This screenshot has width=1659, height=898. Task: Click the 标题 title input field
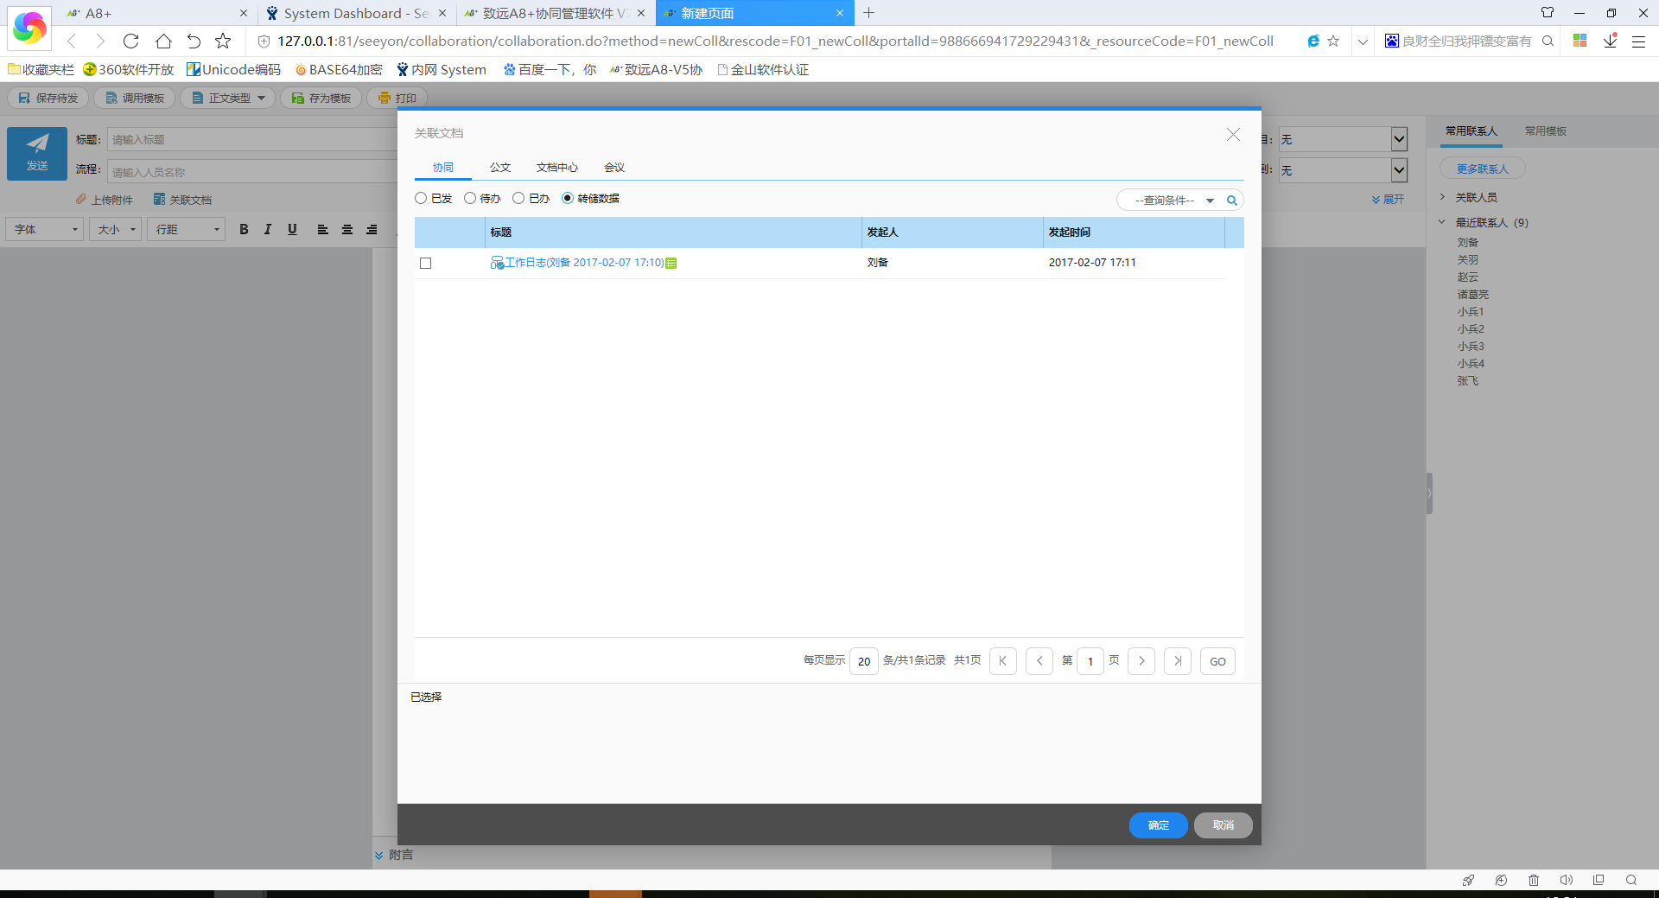tap(252, 140)
